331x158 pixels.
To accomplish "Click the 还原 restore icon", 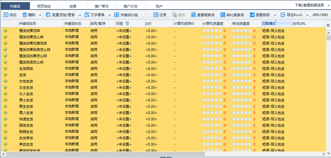I will [156, 15].
